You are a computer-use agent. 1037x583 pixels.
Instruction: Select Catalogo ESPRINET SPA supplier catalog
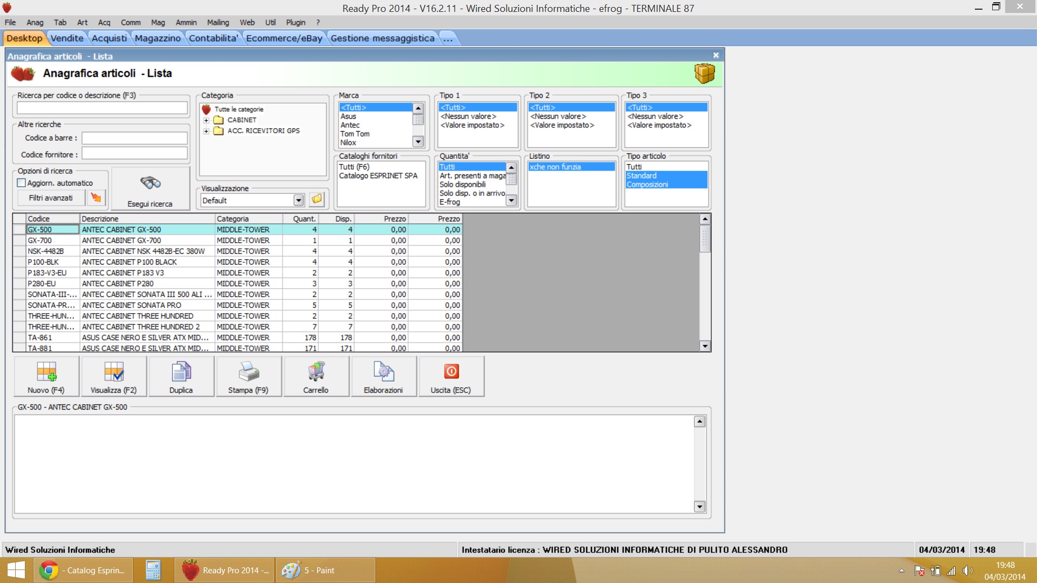381,176
